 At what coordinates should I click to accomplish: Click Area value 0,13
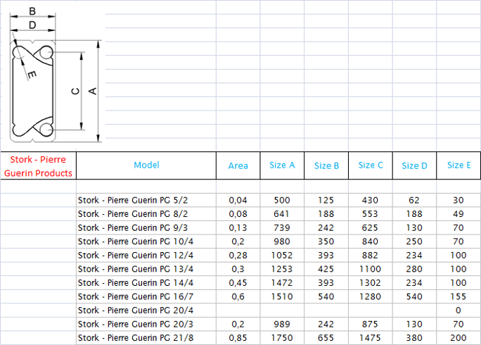click(238, 227)
